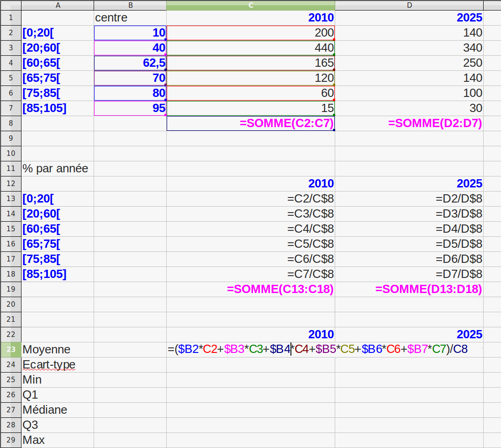Click the =SOMME(C13:C18) cell
Screen dimensions: 501x448
251,289
